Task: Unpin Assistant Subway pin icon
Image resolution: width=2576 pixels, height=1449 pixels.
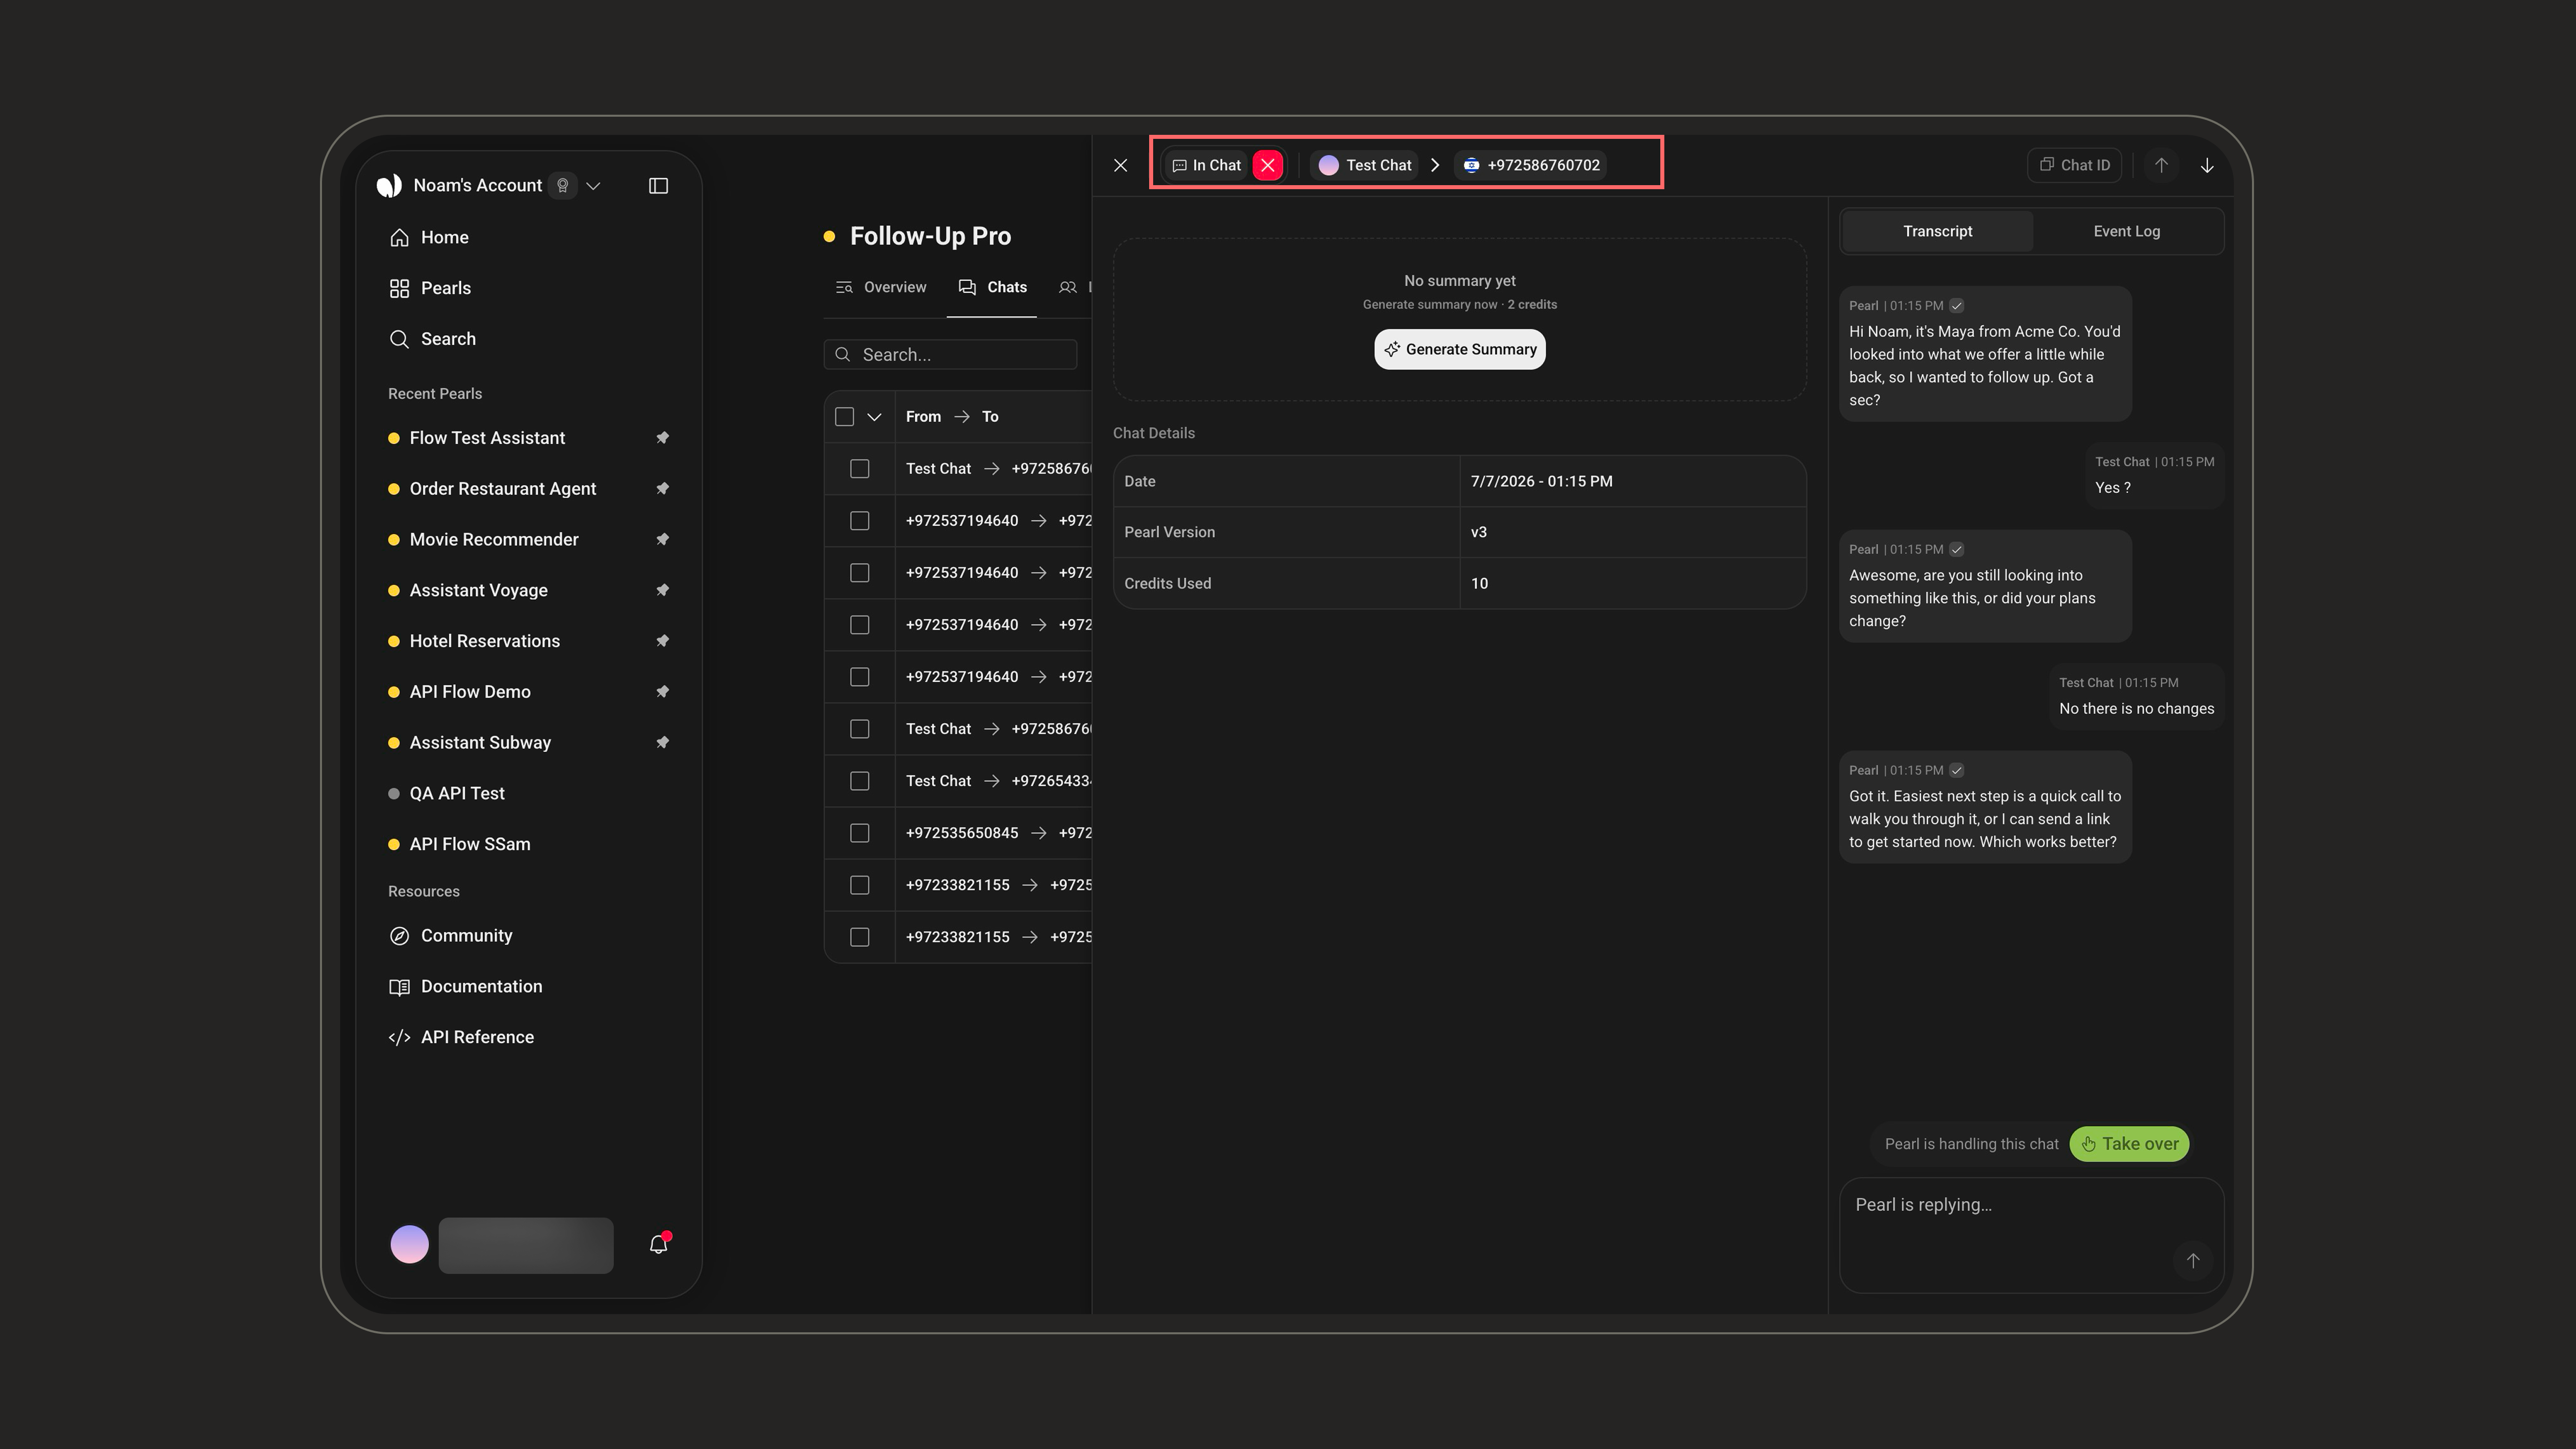Action: point(662,742)
